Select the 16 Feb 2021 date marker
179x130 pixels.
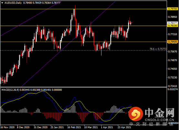click(x=74, y=127)
